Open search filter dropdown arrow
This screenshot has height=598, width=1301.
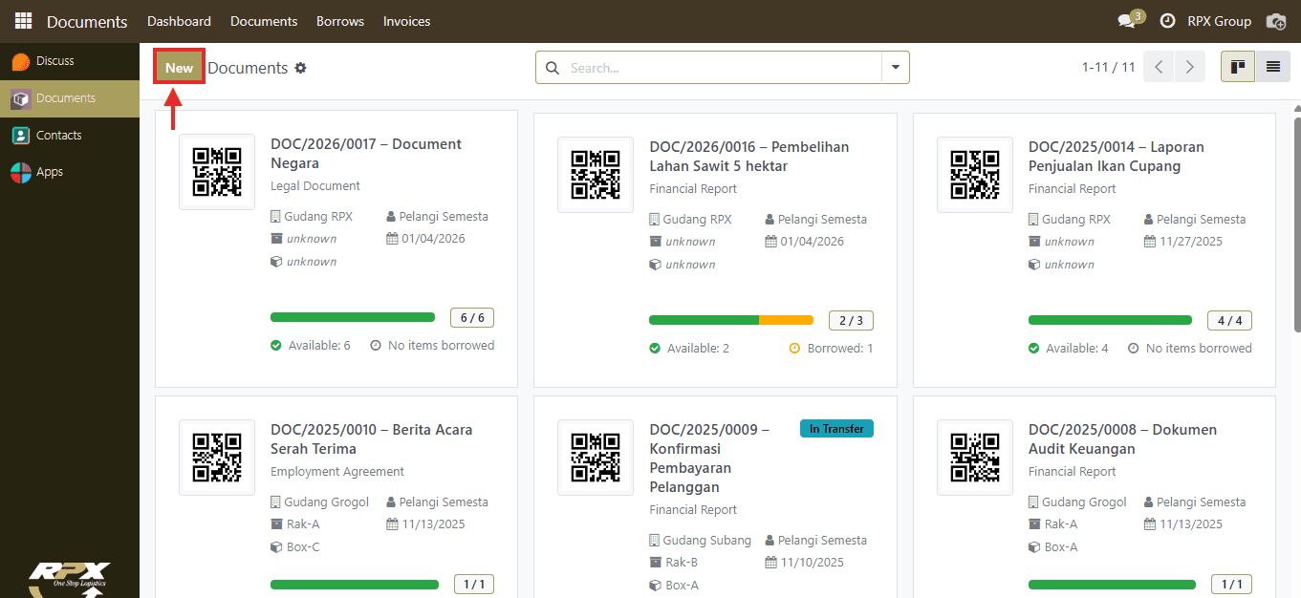point(896,68)
